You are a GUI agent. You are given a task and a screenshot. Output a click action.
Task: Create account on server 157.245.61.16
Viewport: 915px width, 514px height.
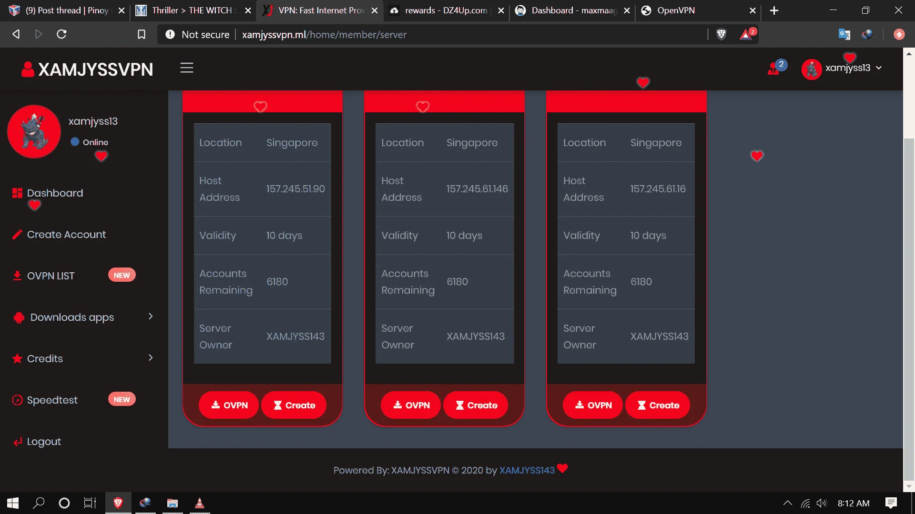click(658, 405)
